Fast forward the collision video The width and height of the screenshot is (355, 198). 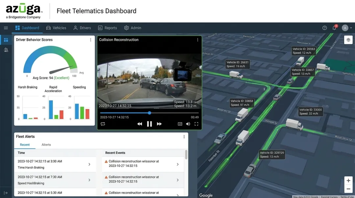point(159,124)
